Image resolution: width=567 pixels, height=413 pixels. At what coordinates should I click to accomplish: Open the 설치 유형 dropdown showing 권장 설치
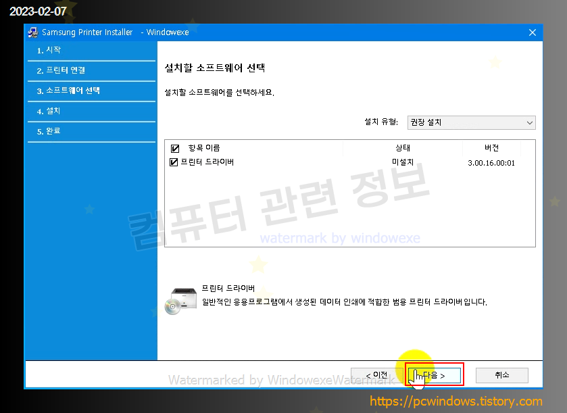[471, 122]
